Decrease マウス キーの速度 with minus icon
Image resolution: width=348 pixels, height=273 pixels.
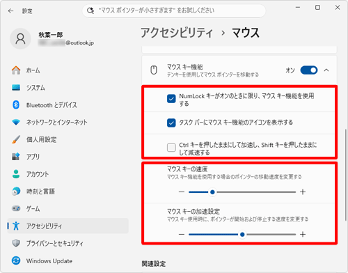point(182,192)
